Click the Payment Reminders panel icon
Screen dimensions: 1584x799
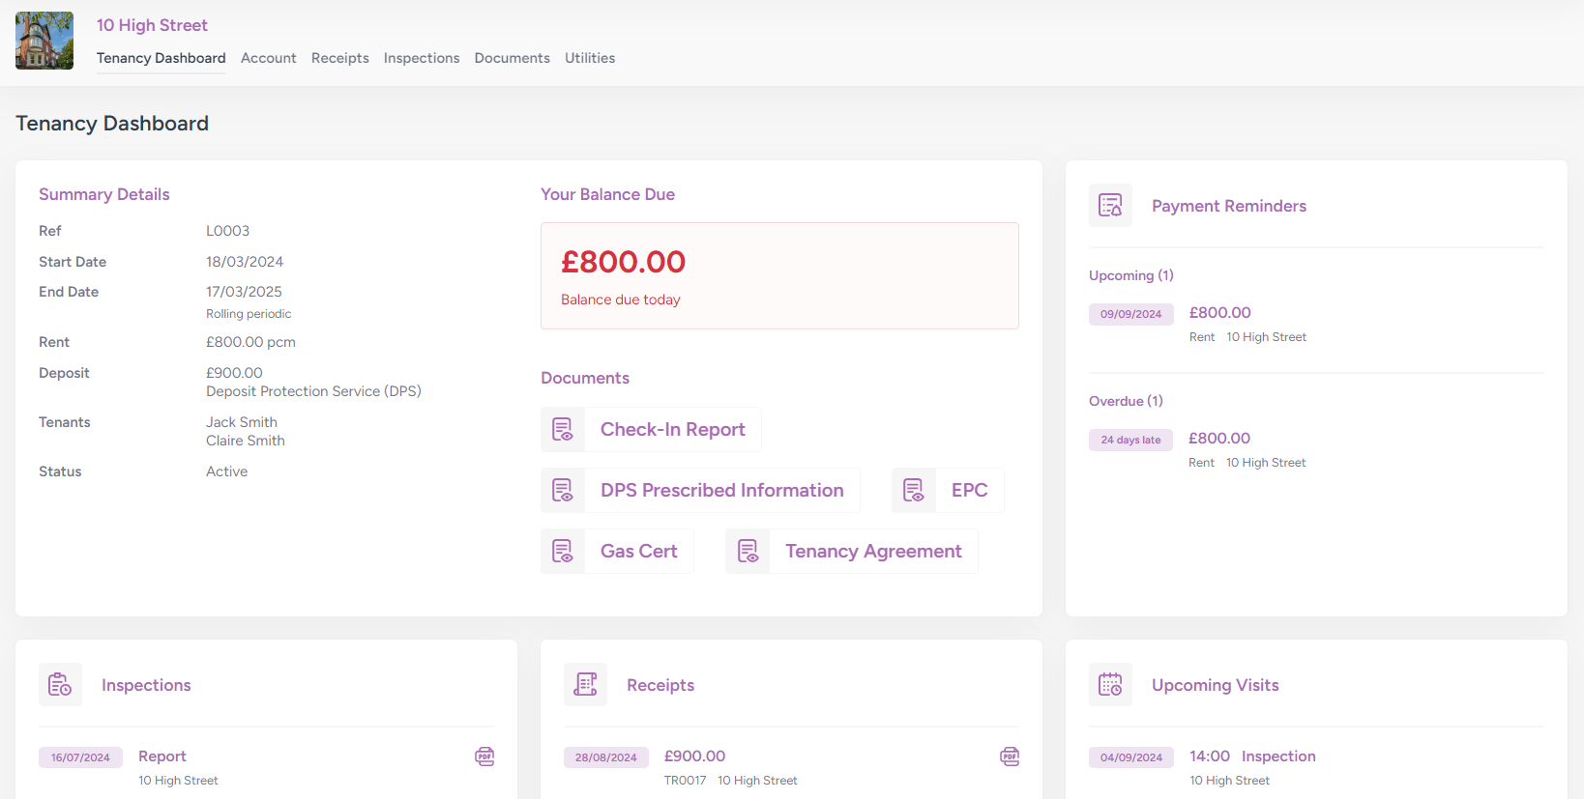pyautogui.click(x=1110, y=205)
